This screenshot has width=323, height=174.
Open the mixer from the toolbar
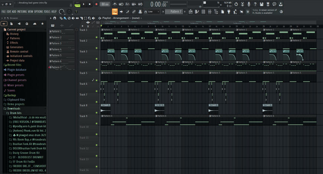tap(209, 12)
